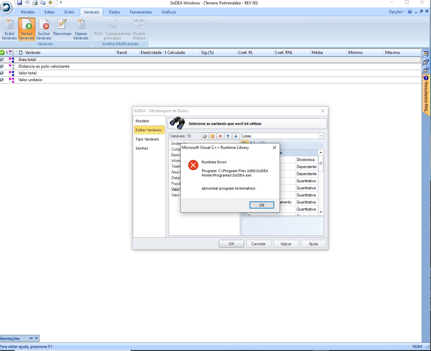Screen dimensions: 431x351
Task: Open the Editar ribbon tab
Action: pos(50,12)
